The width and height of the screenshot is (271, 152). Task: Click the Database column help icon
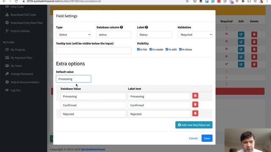pos(122,27)
